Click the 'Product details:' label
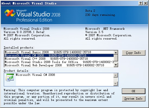This screenshot has height=108, width=149. (17, 71)
